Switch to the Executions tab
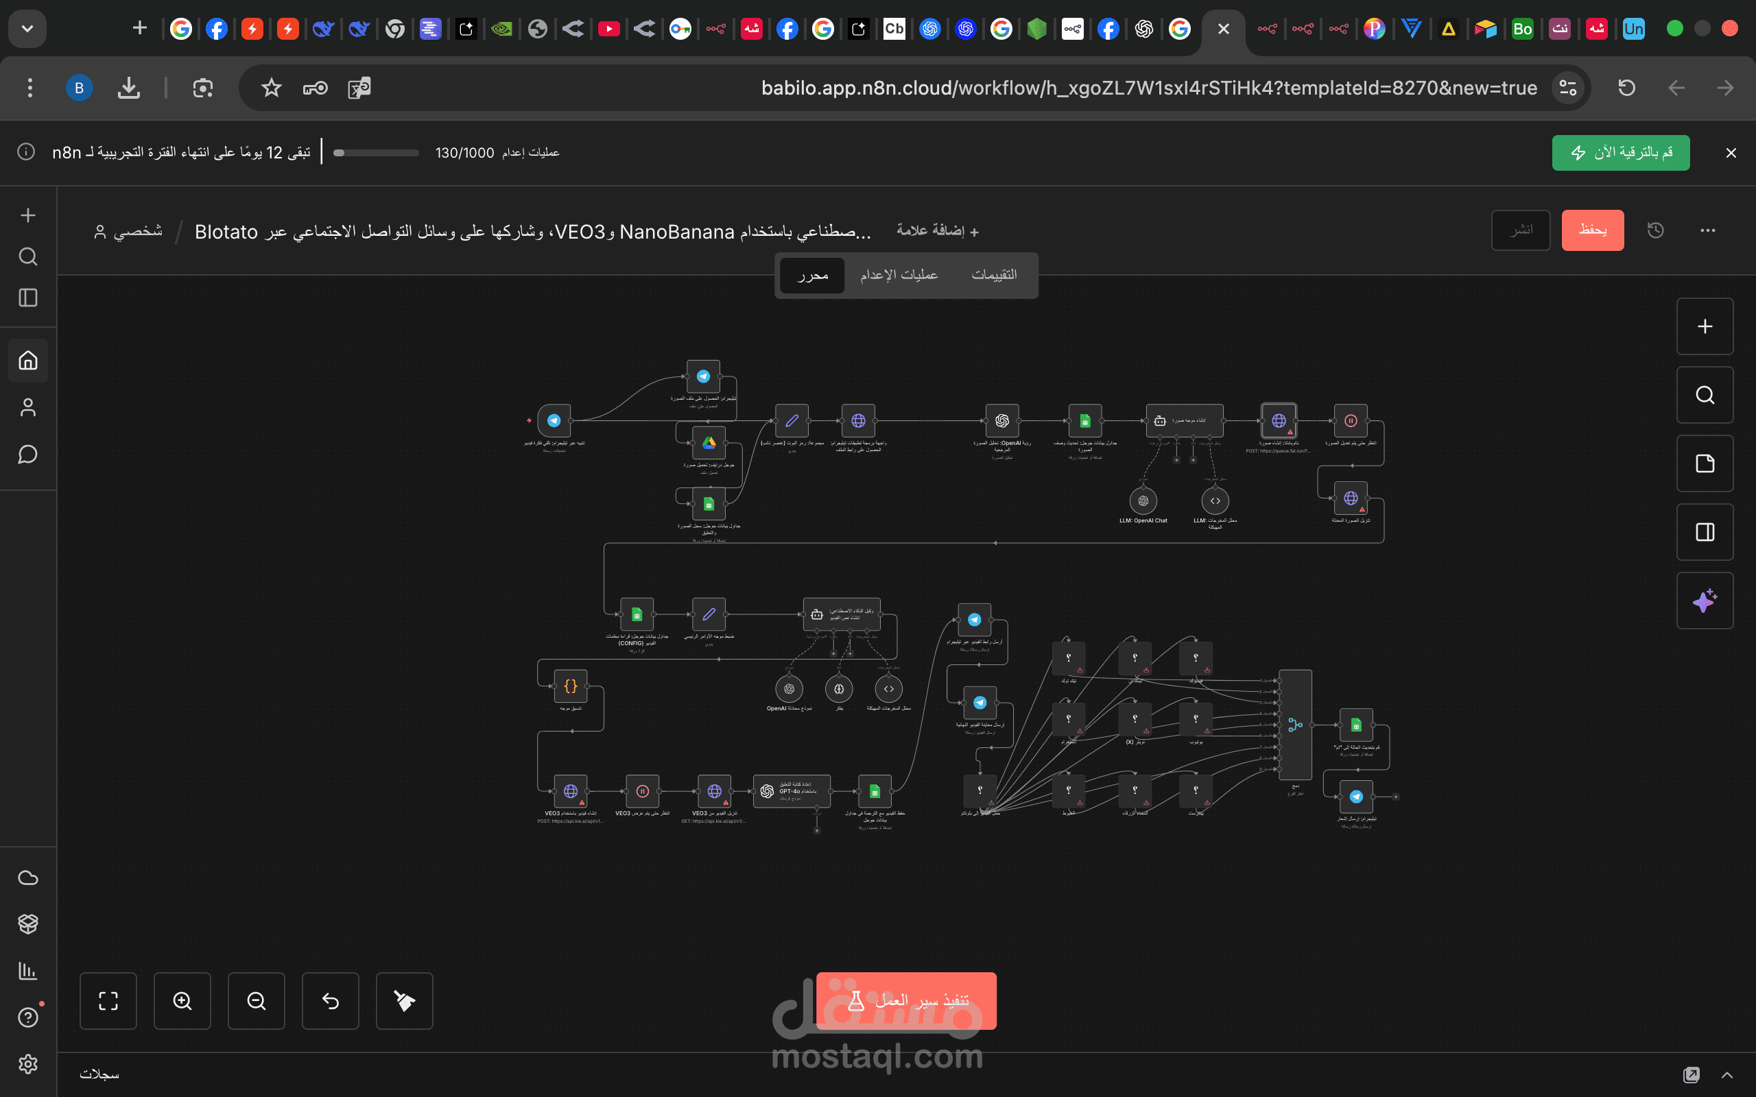The width and height of the screenshot is (1756, 1097). tap(899, 275)
